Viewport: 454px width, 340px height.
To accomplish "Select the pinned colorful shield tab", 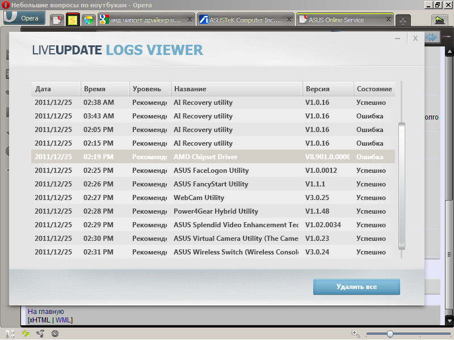I will tap(89, 20).
